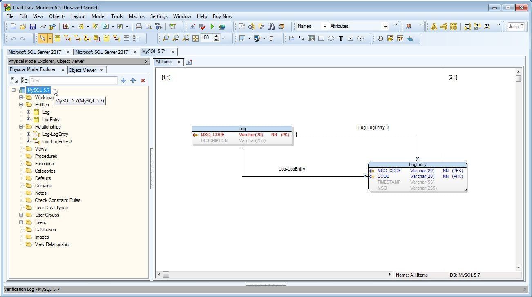Collapse the Entities folder

(x=21, y=105)
